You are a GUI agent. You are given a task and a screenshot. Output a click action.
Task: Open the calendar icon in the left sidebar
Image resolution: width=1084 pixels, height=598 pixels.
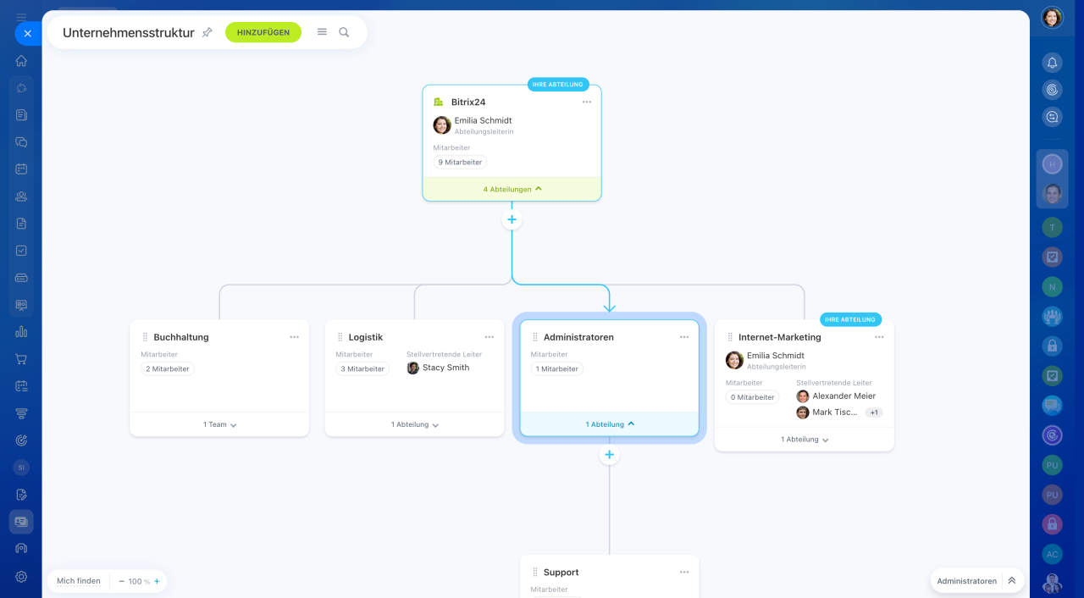[21, 169]
